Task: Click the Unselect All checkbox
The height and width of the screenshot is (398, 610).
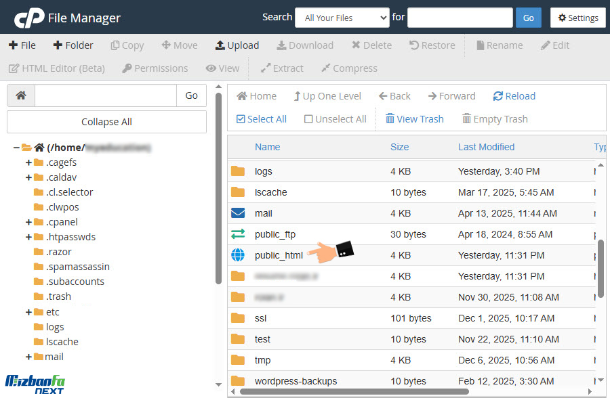Action: pos(308,119)
